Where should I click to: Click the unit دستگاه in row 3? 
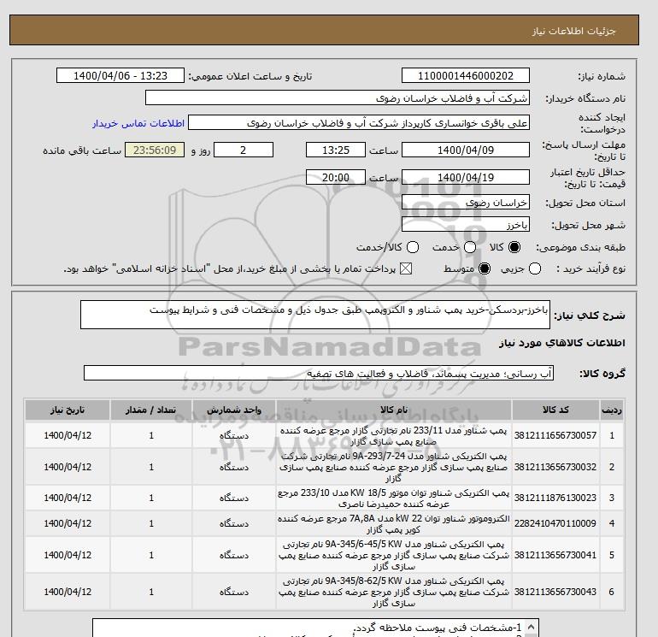point(234,498)
